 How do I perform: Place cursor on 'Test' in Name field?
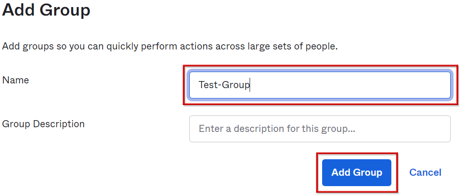(207, 85)
